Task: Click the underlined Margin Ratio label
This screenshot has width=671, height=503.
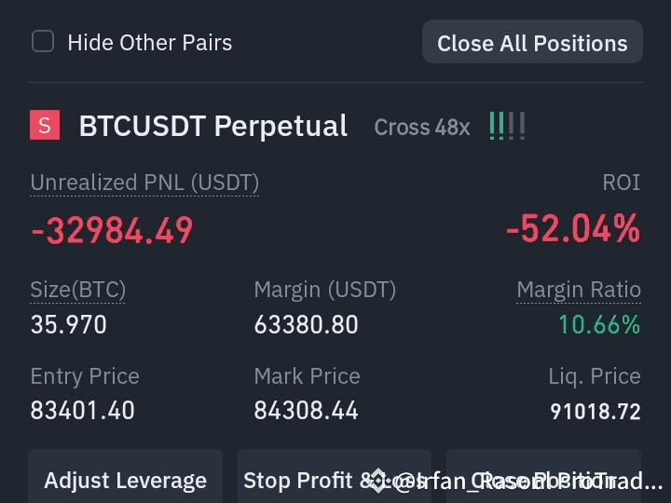Action: point(579,290)
